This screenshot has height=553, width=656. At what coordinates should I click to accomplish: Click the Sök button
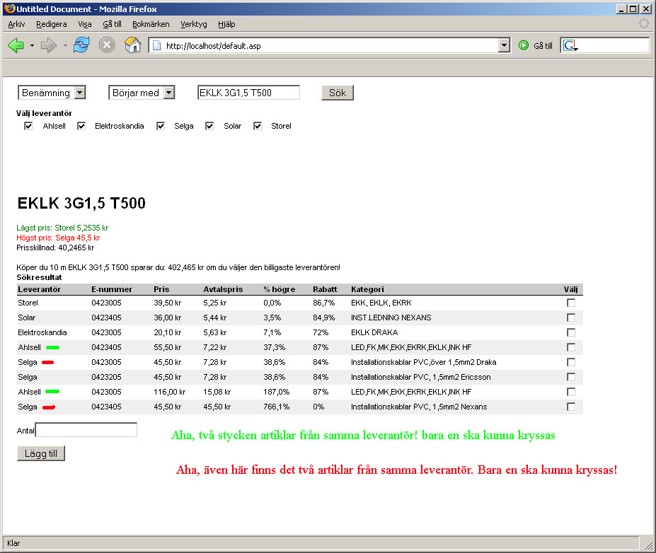click(338, 93)
